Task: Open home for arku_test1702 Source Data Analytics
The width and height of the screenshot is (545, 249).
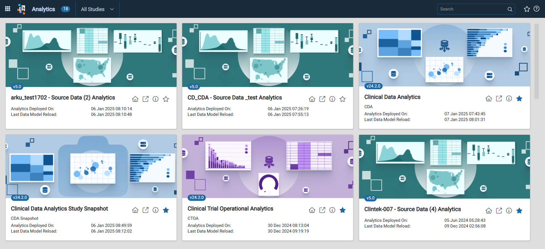Action: click(x=135, y=99)
